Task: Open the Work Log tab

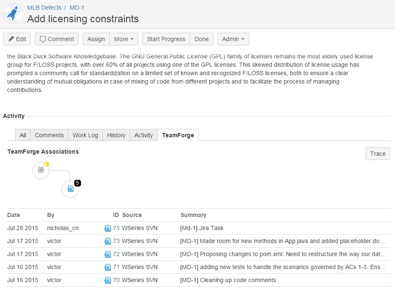Action: [85, 135]
